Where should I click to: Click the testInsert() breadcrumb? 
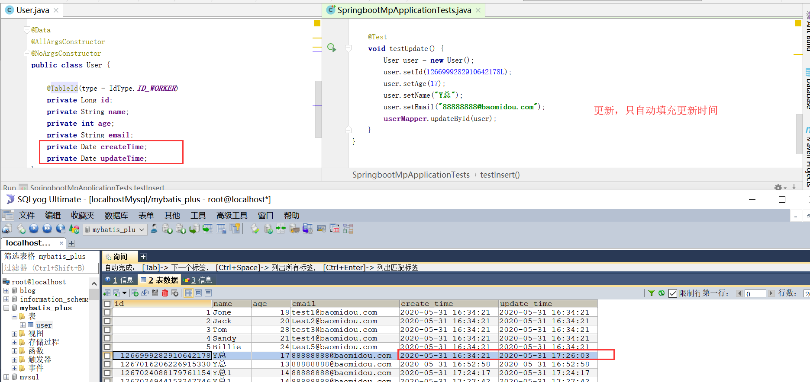pyautogui.click(x=500, y=175)
